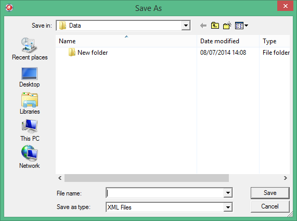The height and width of the screenshot is (221, 297).
Task: Select Desktop in the places bar
Action: pos(29,78)
